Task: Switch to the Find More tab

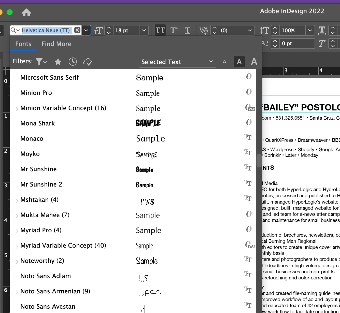Action: [56, 44]
